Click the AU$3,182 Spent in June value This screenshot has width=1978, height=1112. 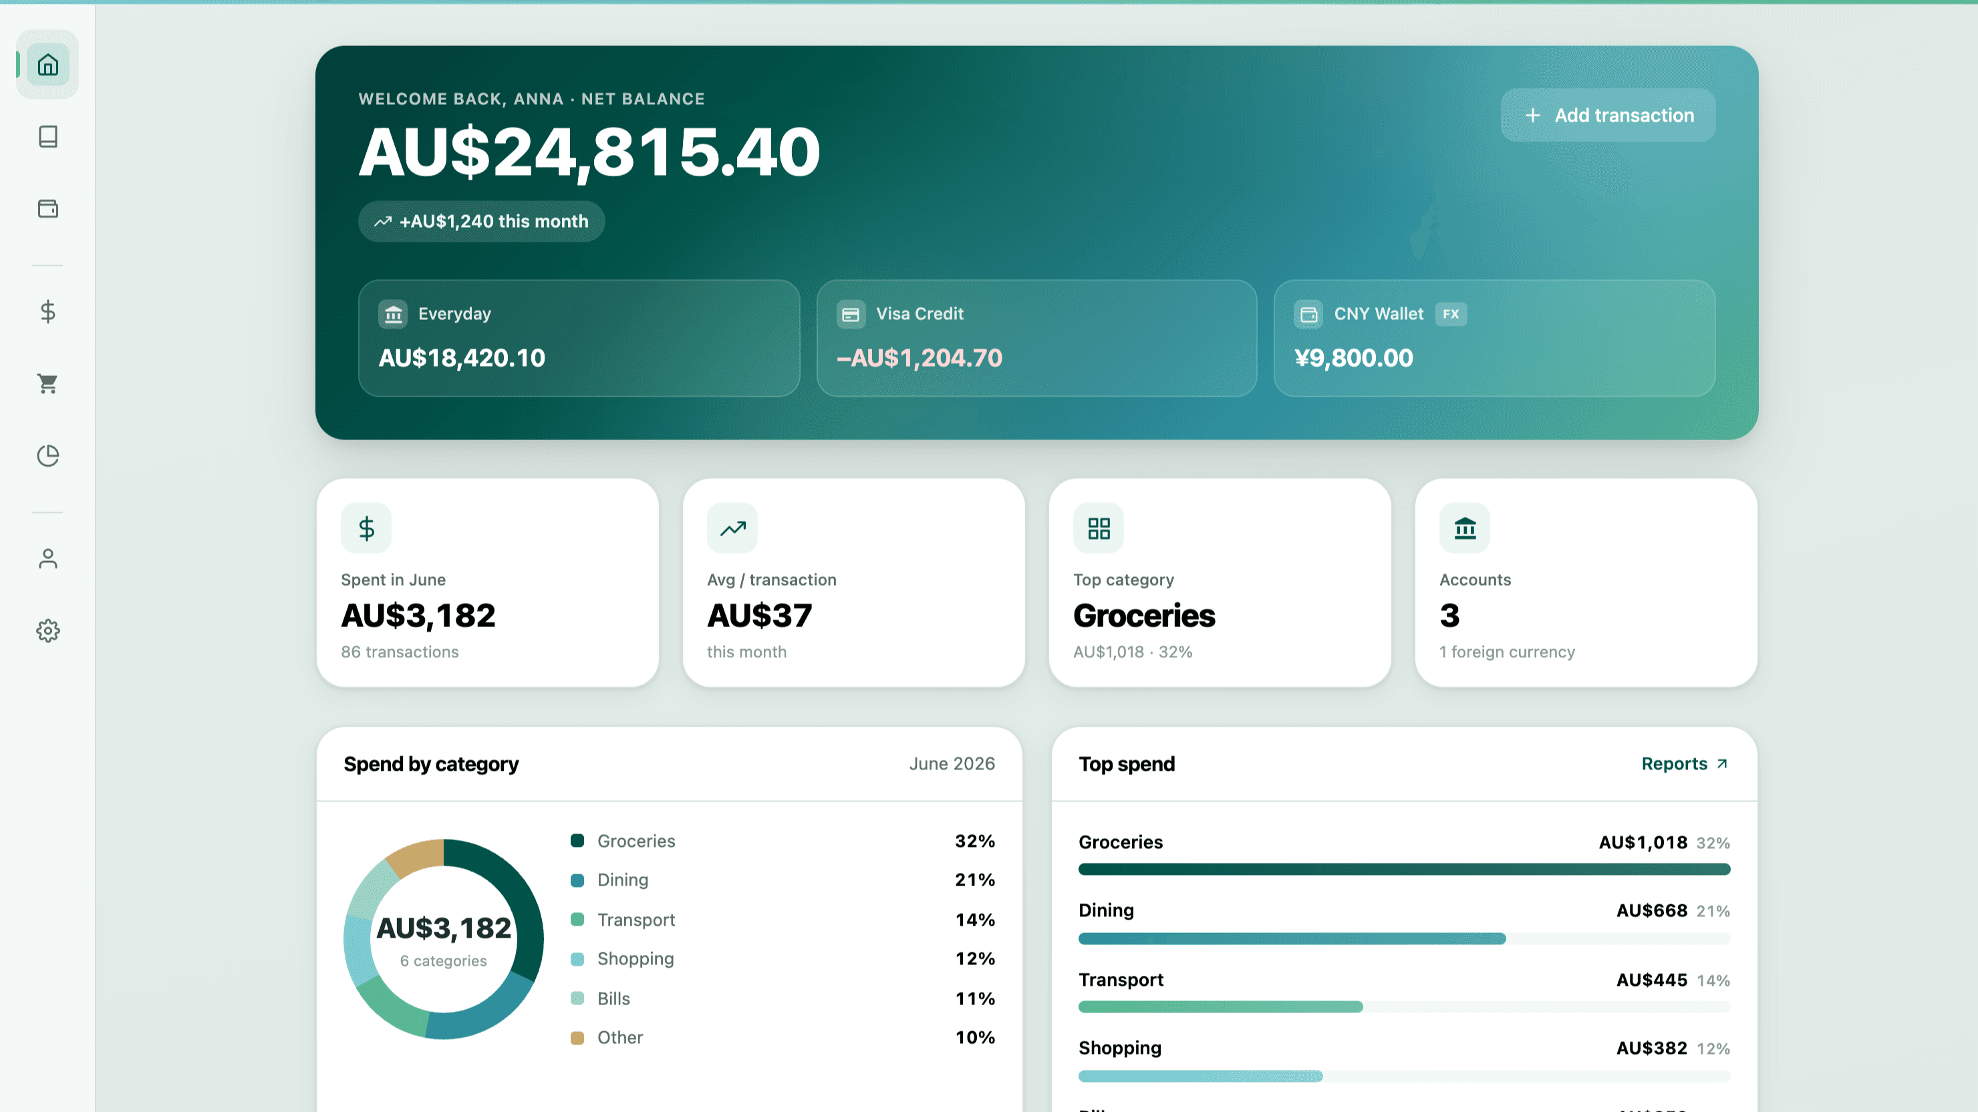pyautogui.click(x=418, y=616)
